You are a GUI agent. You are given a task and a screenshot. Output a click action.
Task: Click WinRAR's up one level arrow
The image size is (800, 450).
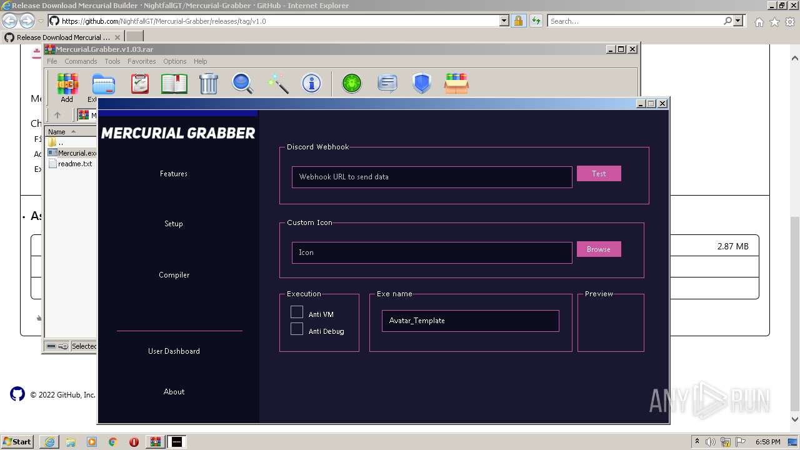(57, 115)
